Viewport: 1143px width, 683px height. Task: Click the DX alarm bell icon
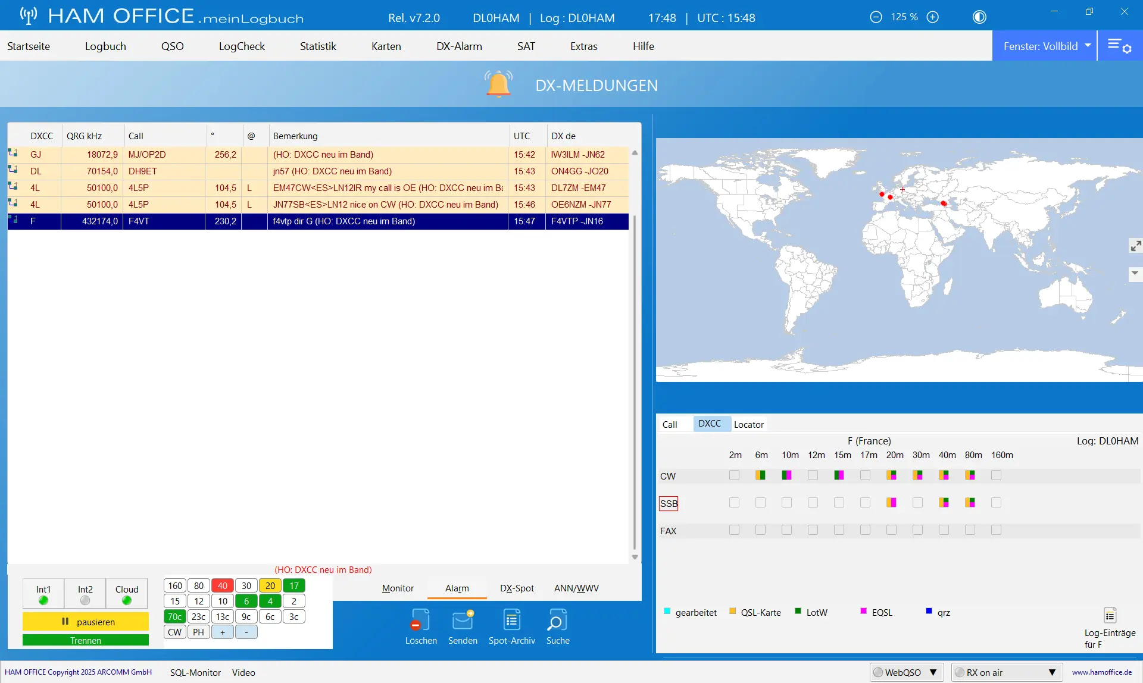(498, 84)
